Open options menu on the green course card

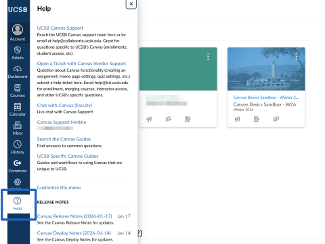click(x=208, y=56)
